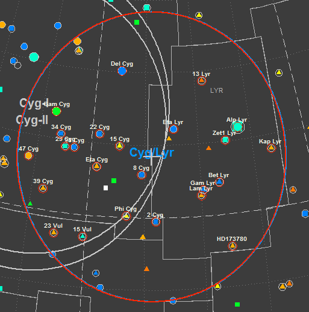Click the Cyg/Lyr field label
The width and height of the screenshot is (309, 312).
(152, 152)
